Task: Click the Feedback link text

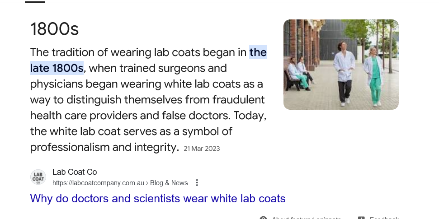Action: click(x=384, y=218)
